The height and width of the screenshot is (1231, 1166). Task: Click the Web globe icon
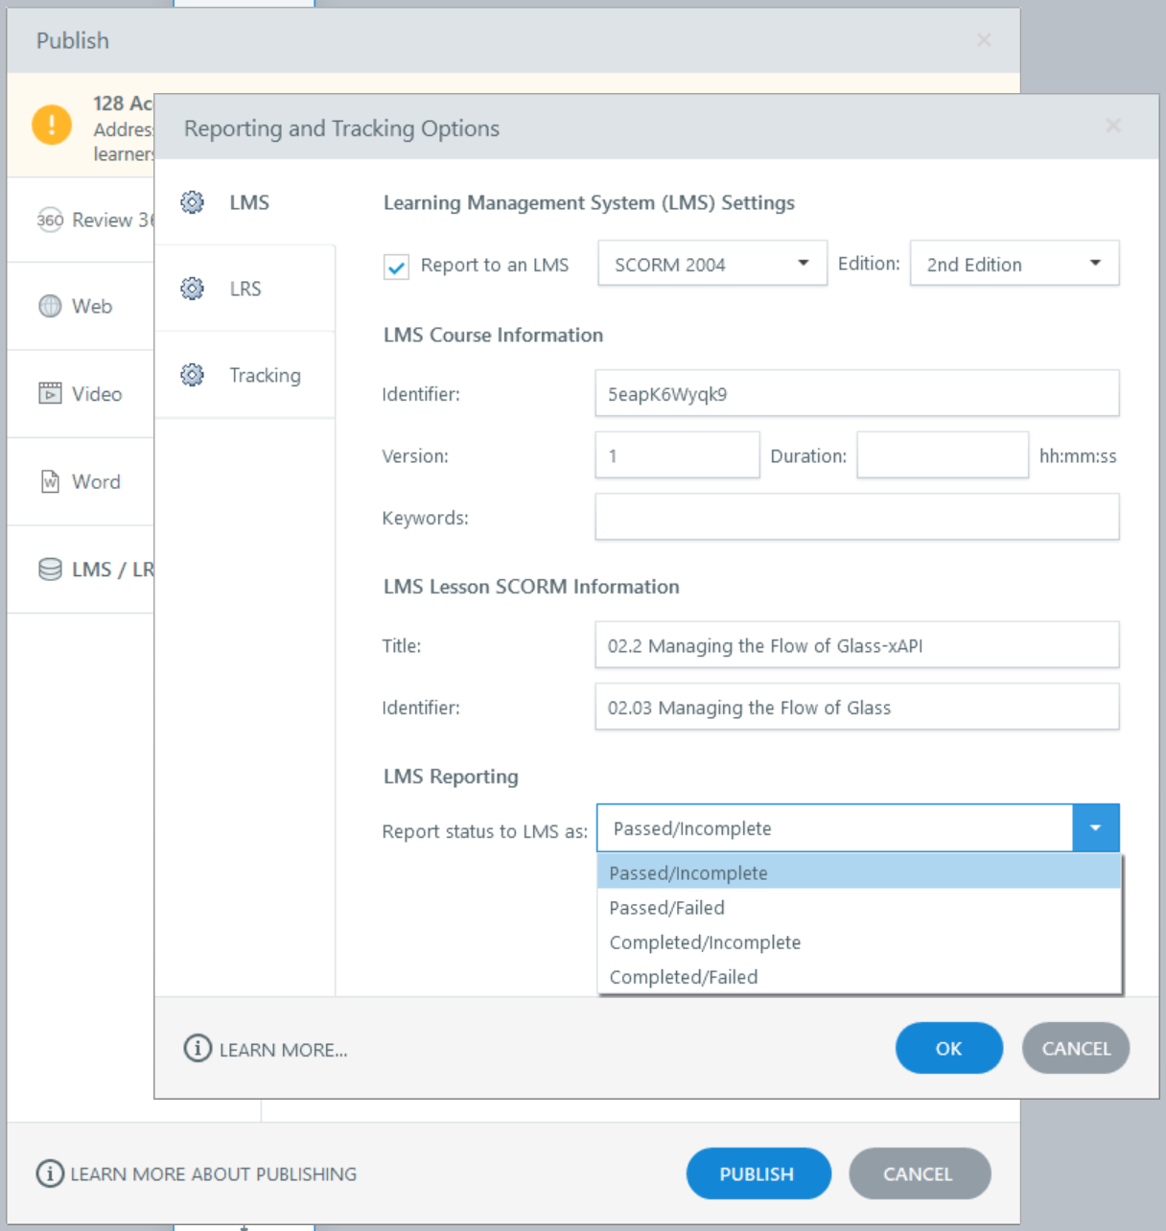50,306
